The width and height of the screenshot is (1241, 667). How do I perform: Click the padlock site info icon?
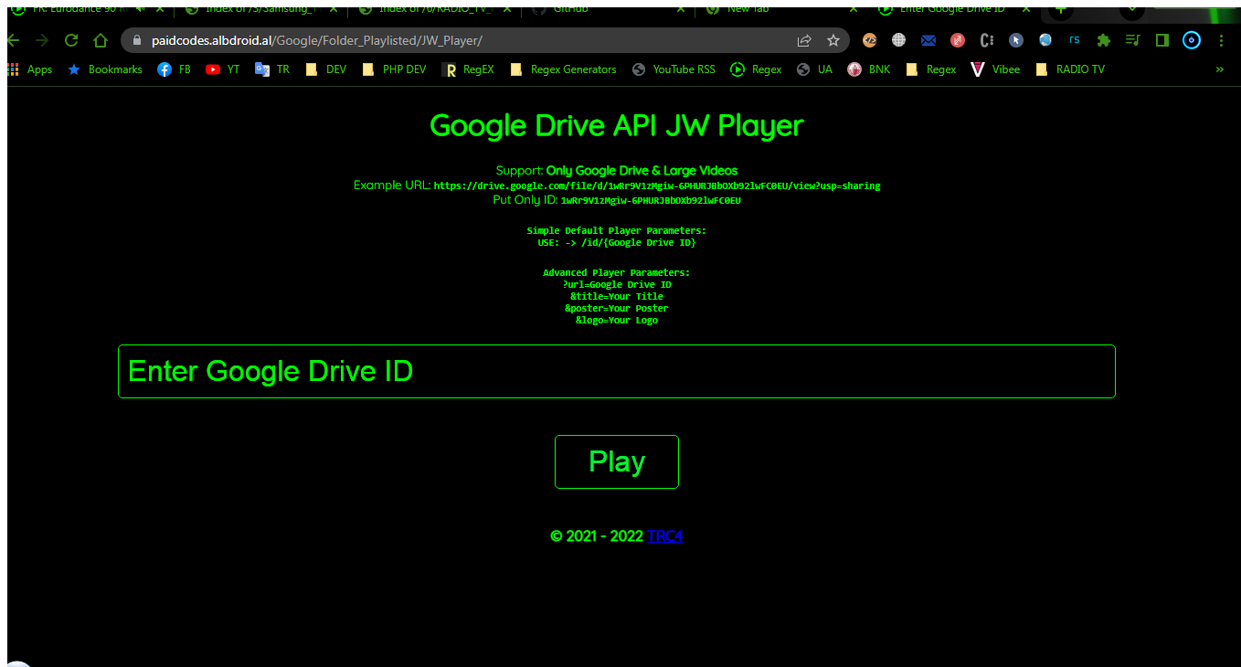coord(137,40)
